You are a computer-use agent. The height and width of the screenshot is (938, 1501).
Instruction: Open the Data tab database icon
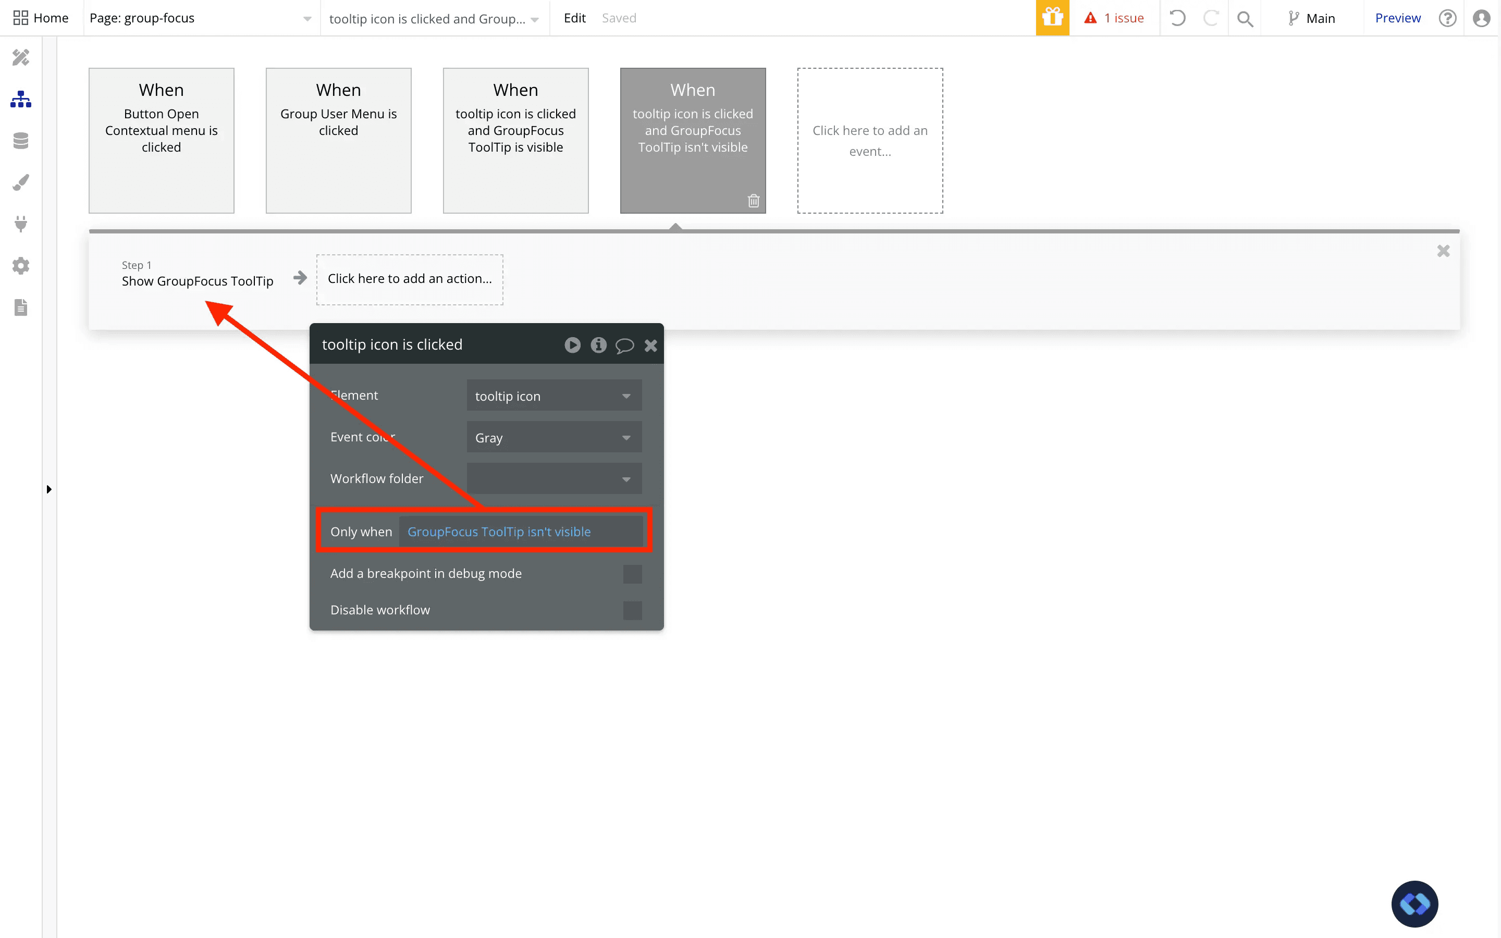coord(20,141)
